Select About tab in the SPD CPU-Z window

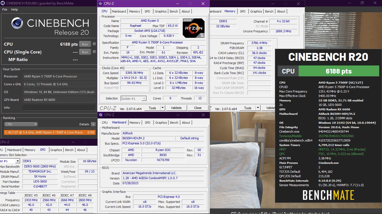coord(81,150)
